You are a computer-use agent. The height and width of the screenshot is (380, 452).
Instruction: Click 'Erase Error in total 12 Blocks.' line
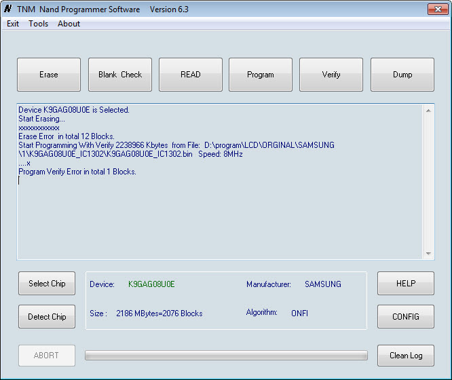click(67, 136)
